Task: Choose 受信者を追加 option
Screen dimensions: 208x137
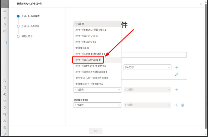Action: (98, 48)
